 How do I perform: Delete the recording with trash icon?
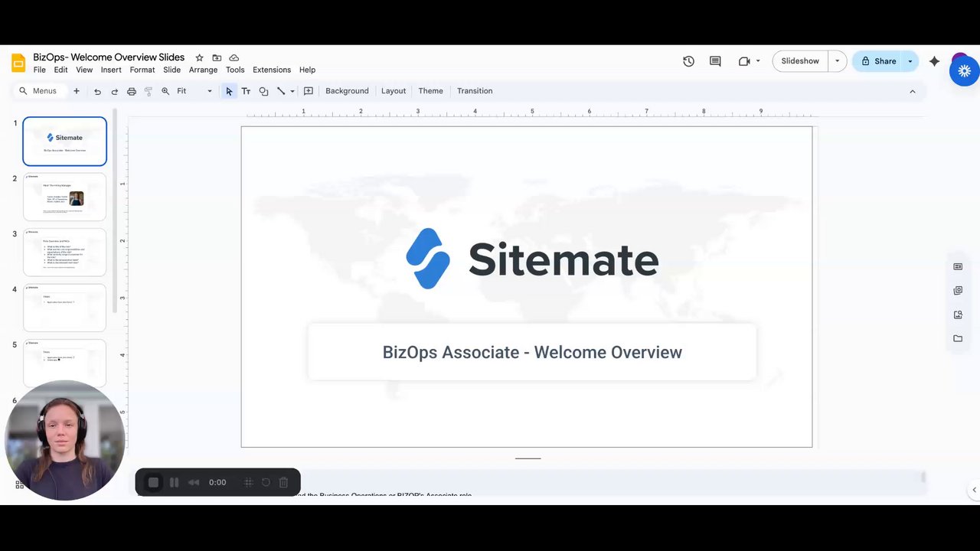(283, 482)
